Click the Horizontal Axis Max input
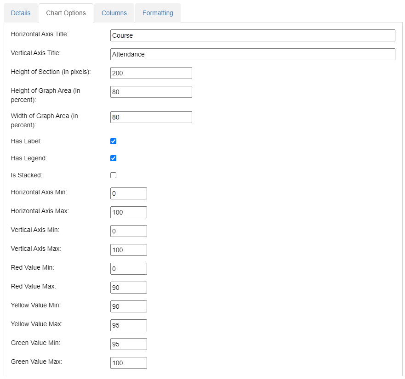 (129, 212)
